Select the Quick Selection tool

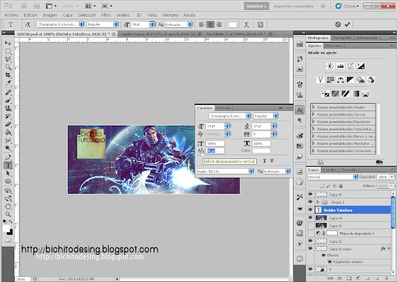[8, 67]
